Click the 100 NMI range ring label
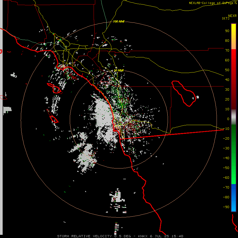Viewport: 238px width, 238px height. (119, 21)
